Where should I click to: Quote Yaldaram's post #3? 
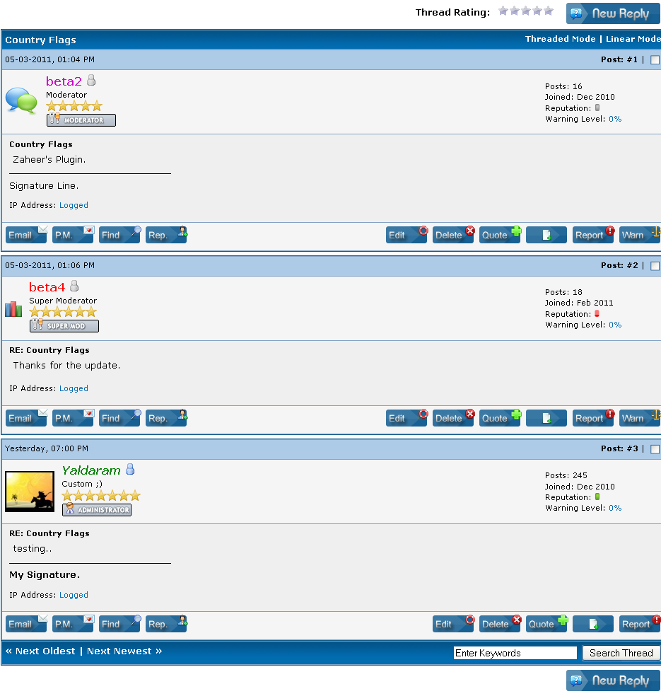click(x=546, y=624)
